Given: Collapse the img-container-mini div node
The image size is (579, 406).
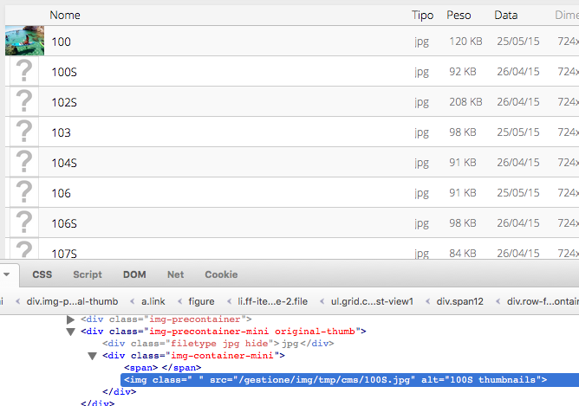Looking at the screenshot, I should [x=93, y=356].
